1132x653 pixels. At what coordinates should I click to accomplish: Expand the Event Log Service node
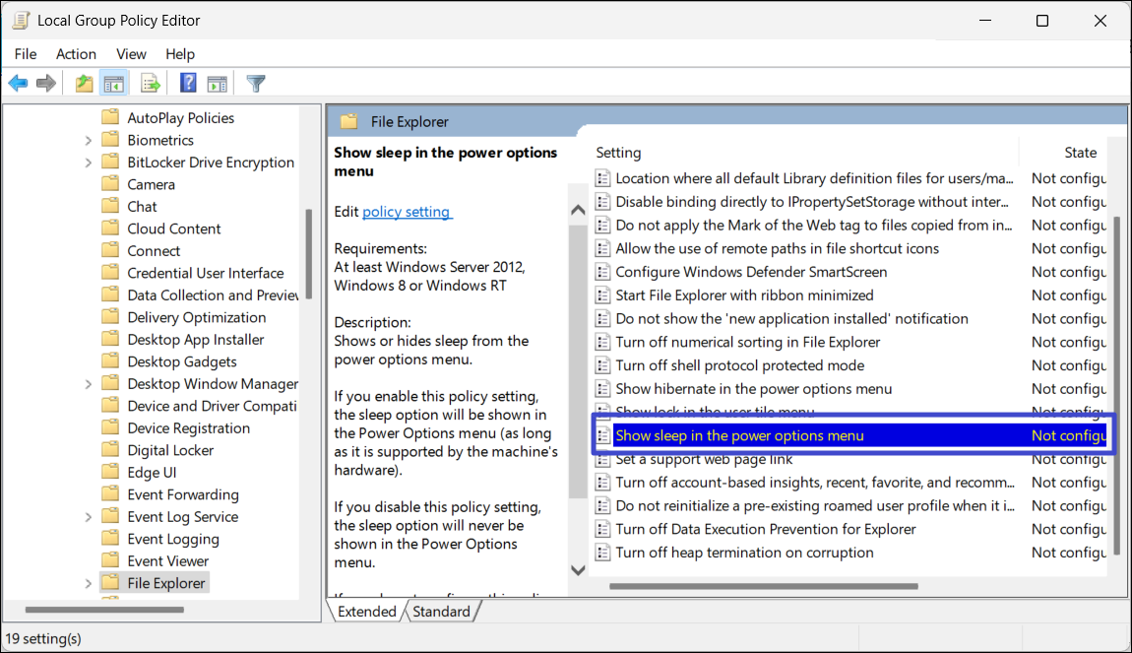89,517
